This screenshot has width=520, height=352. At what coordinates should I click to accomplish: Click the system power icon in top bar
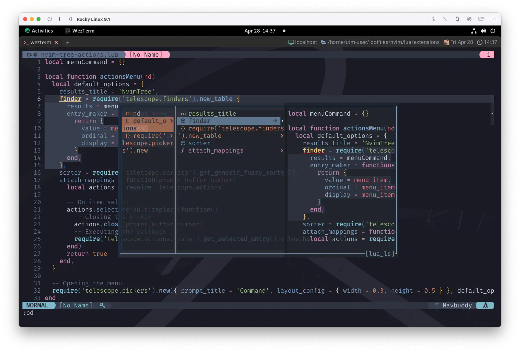[x=493, y=31]
